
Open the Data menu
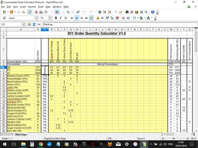[x=48, y=7]
